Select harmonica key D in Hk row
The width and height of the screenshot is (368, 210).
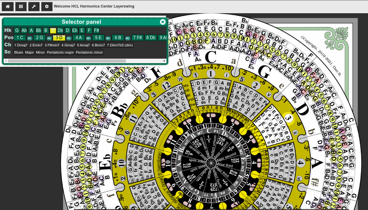[67, 30]
